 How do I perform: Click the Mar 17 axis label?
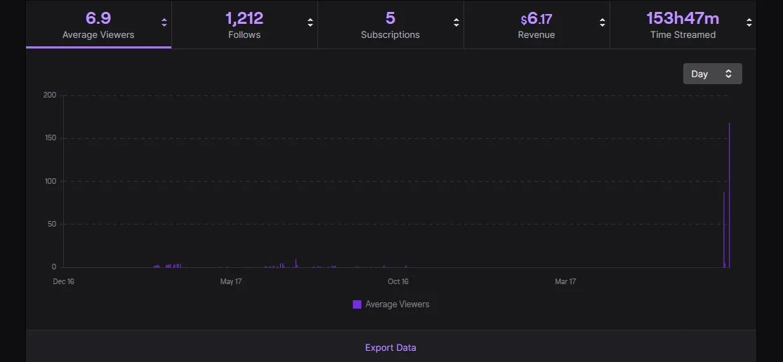pyautogui.click(x=565, y=281)
